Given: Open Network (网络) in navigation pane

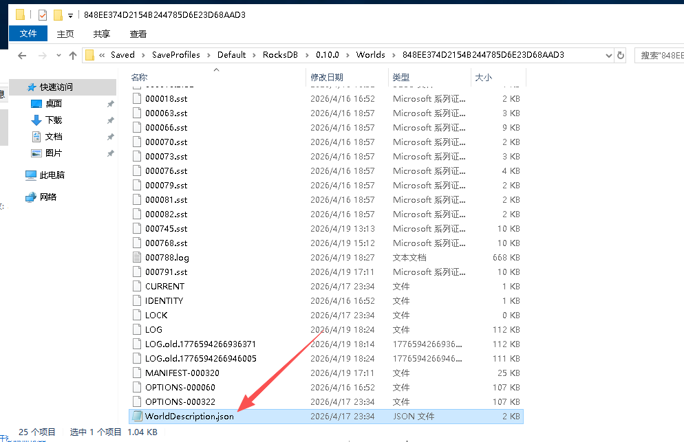Looking at the screenshot, I should coord(48,197).
